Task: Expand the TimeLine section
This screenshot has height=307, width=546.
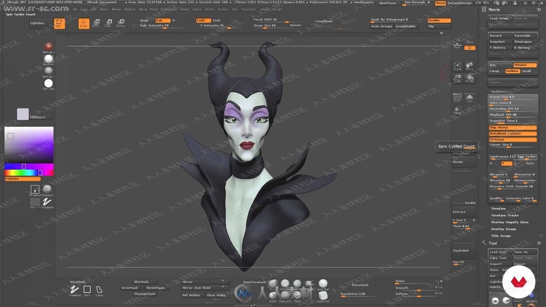Action: [x=498, y=209]
